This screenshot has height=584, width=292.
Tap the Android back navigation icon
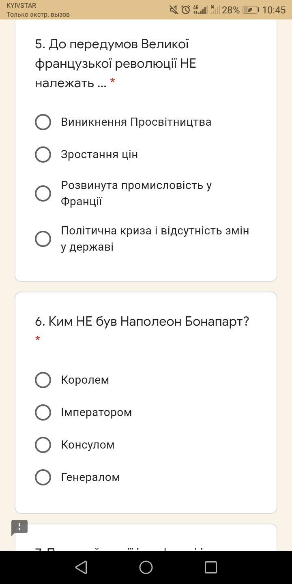tap(81, 567)
